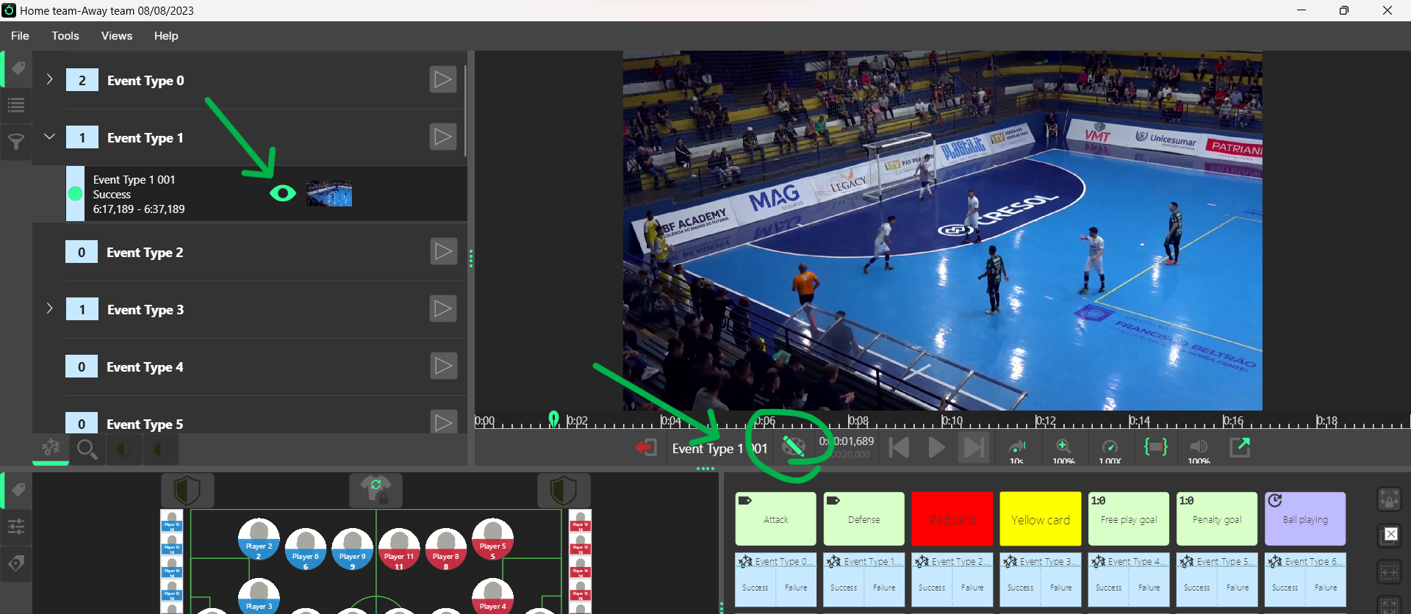Expand the Event Type 0 group
The height and width of the screenshot is (614, 1411).
(49, 79)
